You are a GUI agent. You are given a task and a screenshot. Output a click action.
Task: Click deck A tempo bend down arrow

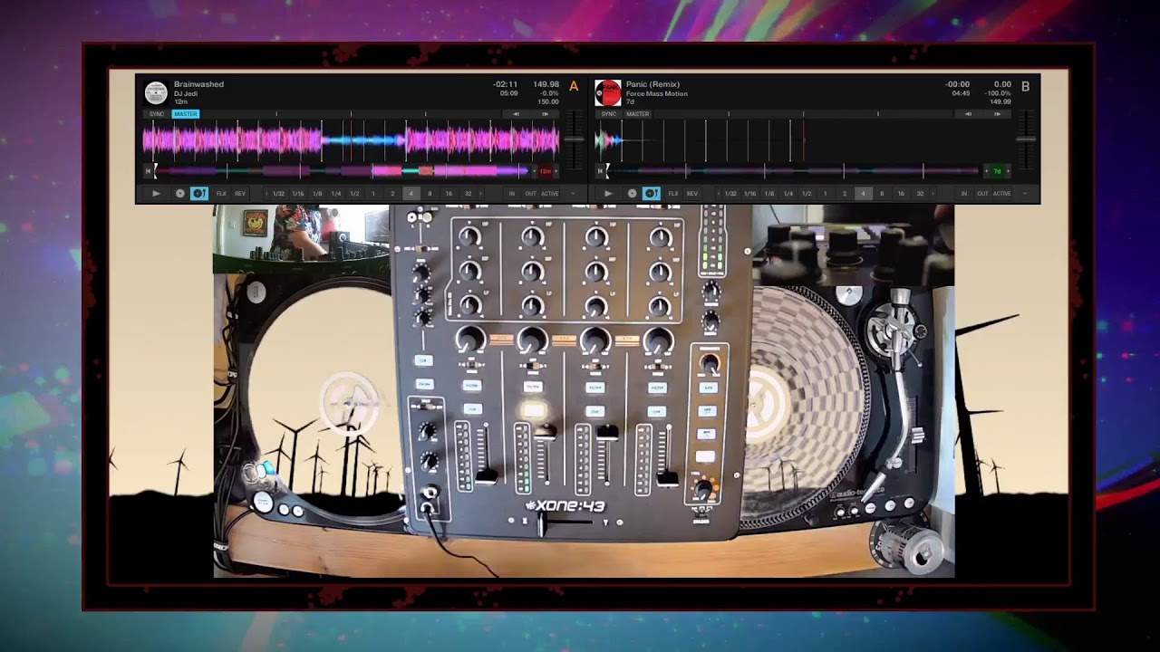coord(516,114)
